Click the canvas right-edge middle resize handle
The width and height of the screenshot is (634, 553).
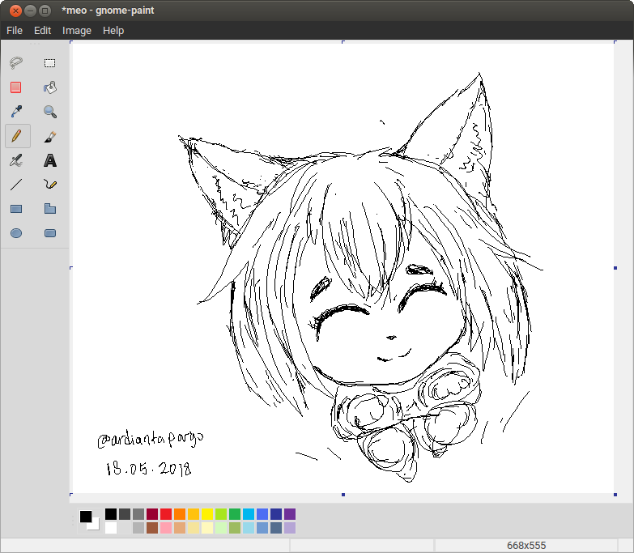tap(615, 268)
